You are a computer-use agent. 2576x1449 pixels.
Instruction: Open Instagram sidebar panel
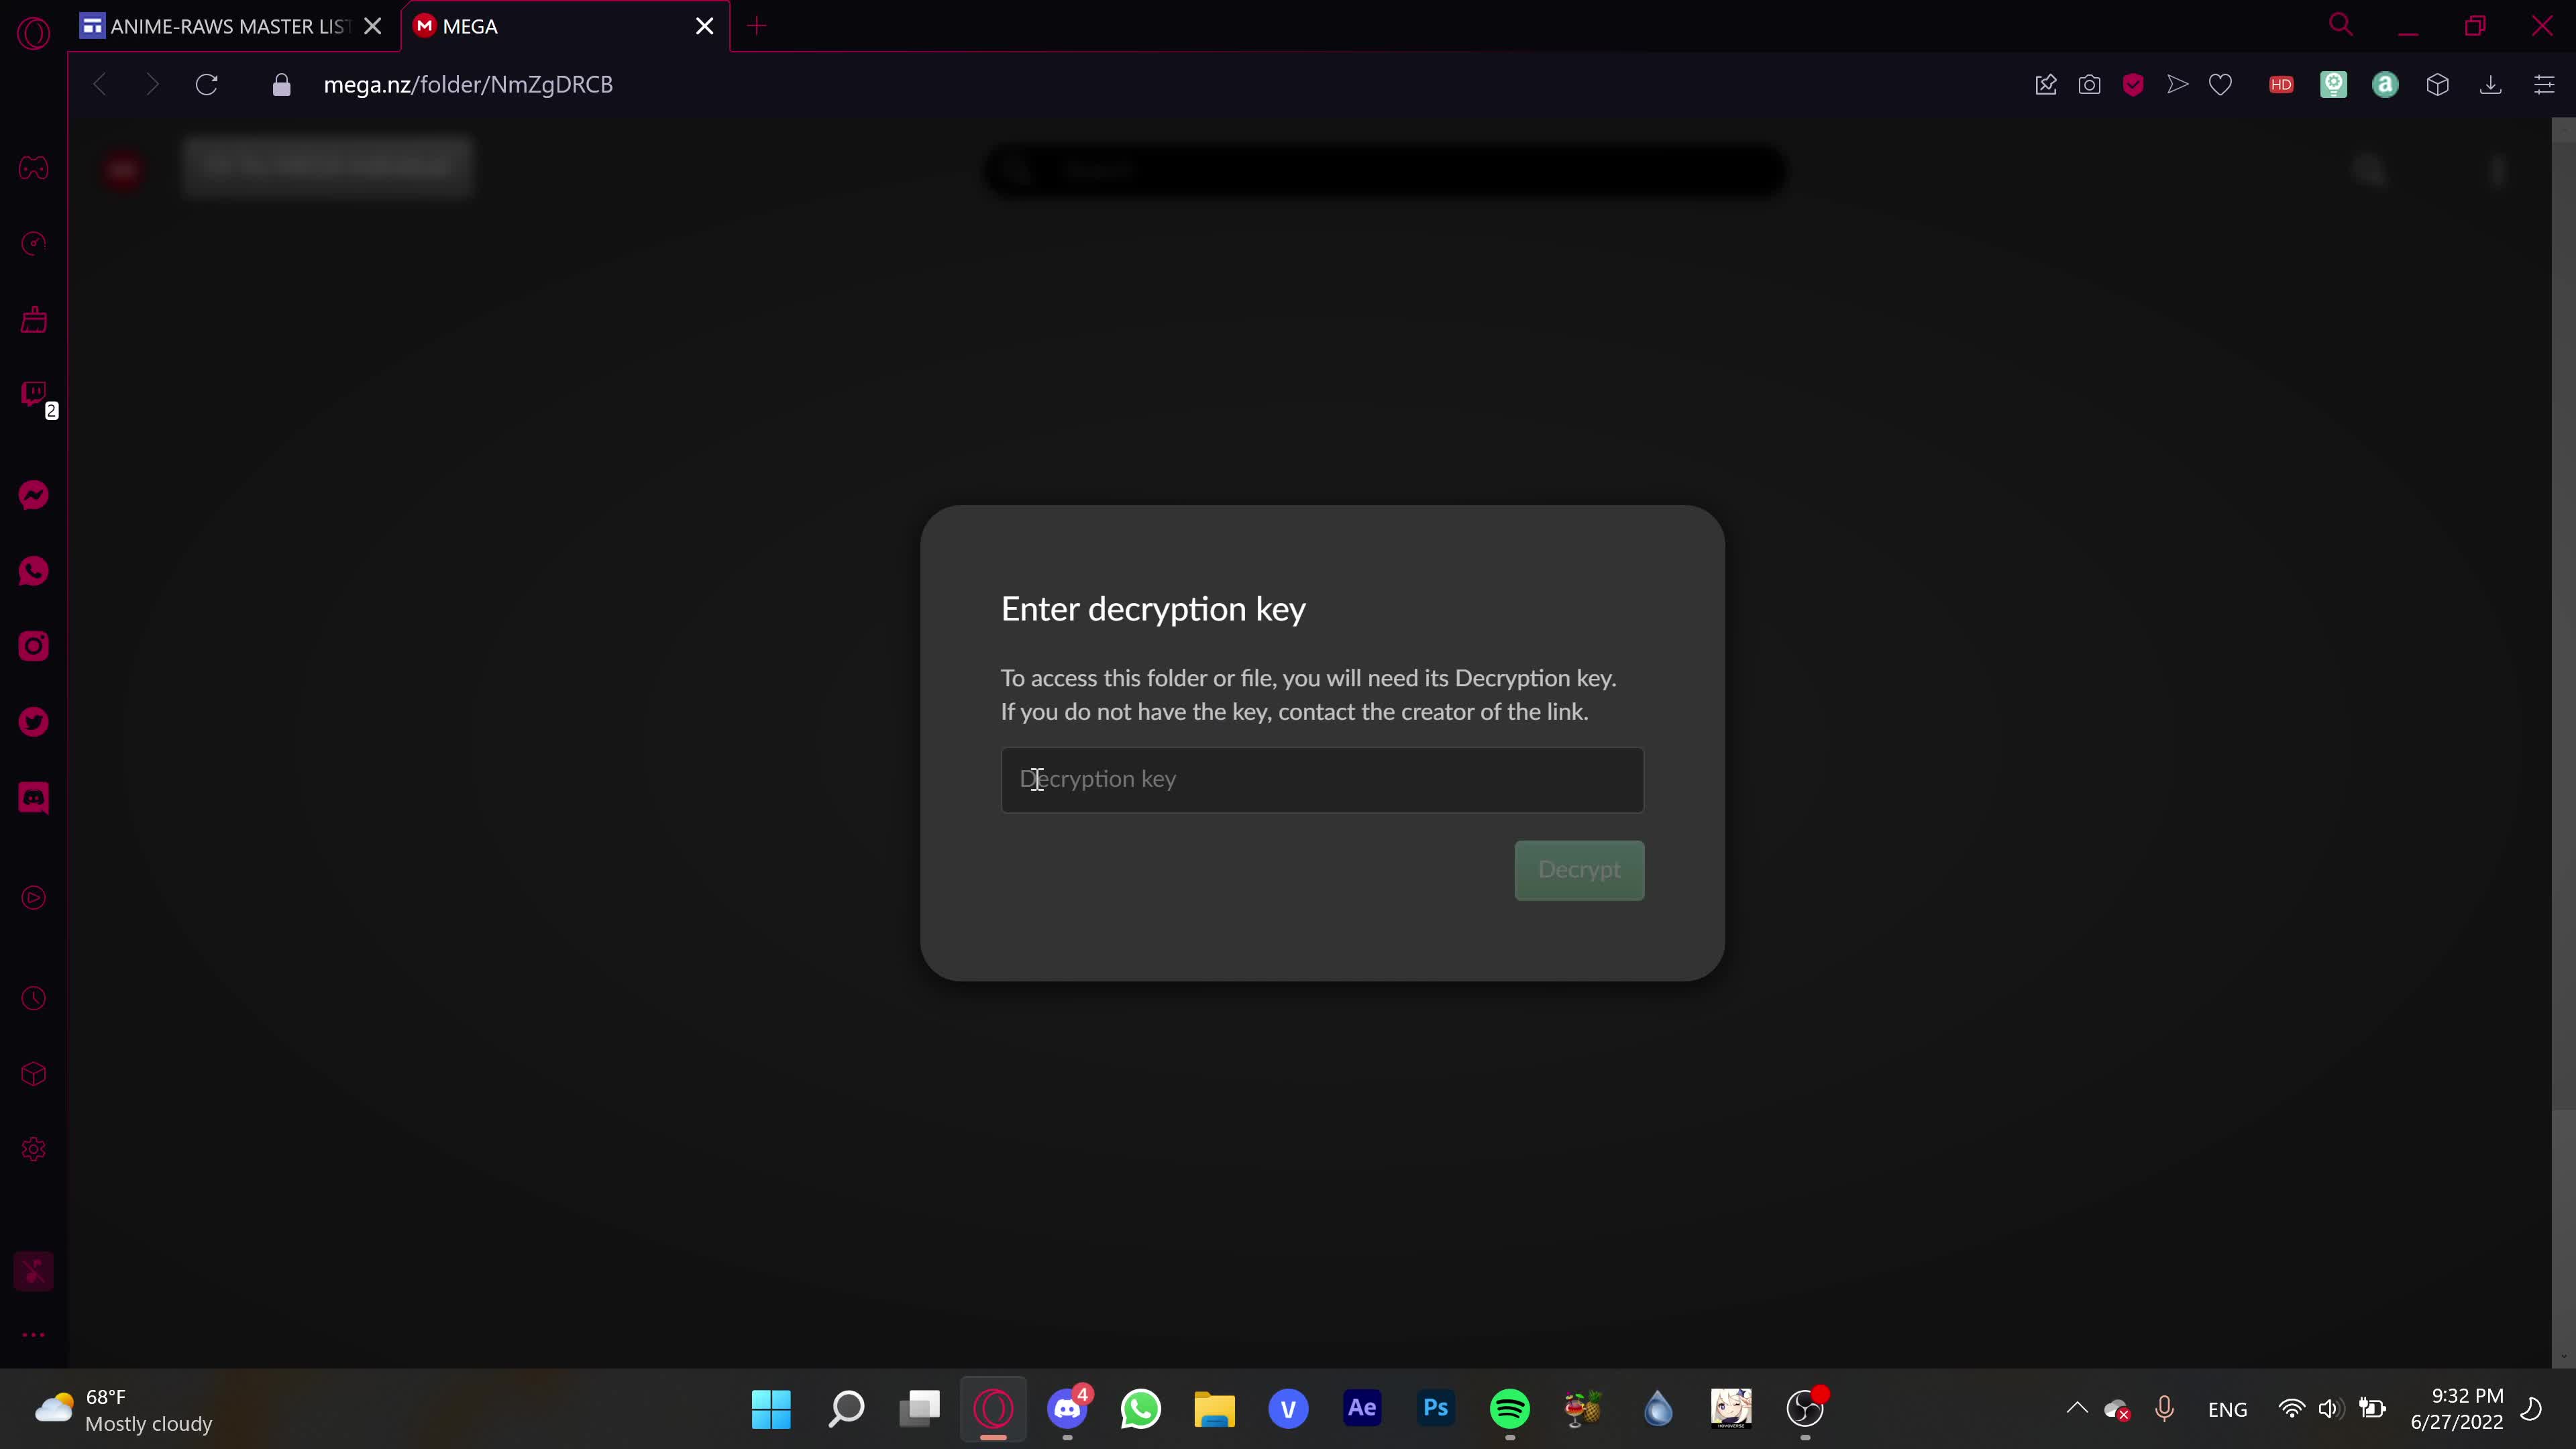[x=33, y=646]
